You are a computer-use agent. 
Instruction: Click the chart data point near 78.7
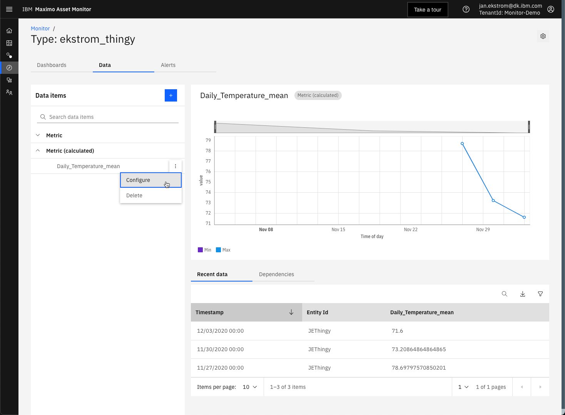(x=462, y=144)
